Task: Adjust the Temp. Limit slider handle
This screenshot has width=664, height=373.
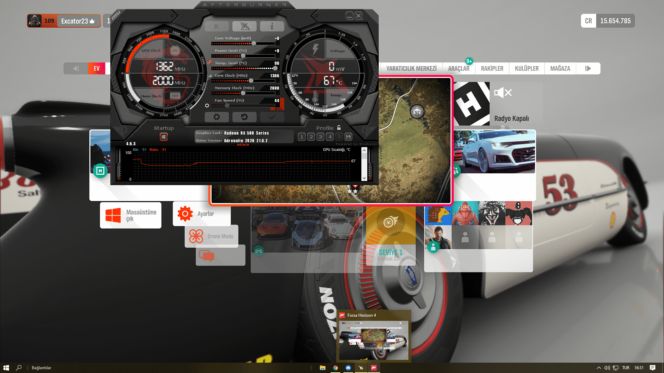Action: point(275,68)
